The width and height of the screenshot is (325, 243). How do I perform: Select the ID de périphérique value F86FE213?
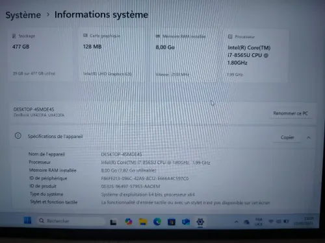tap(145, 178)
